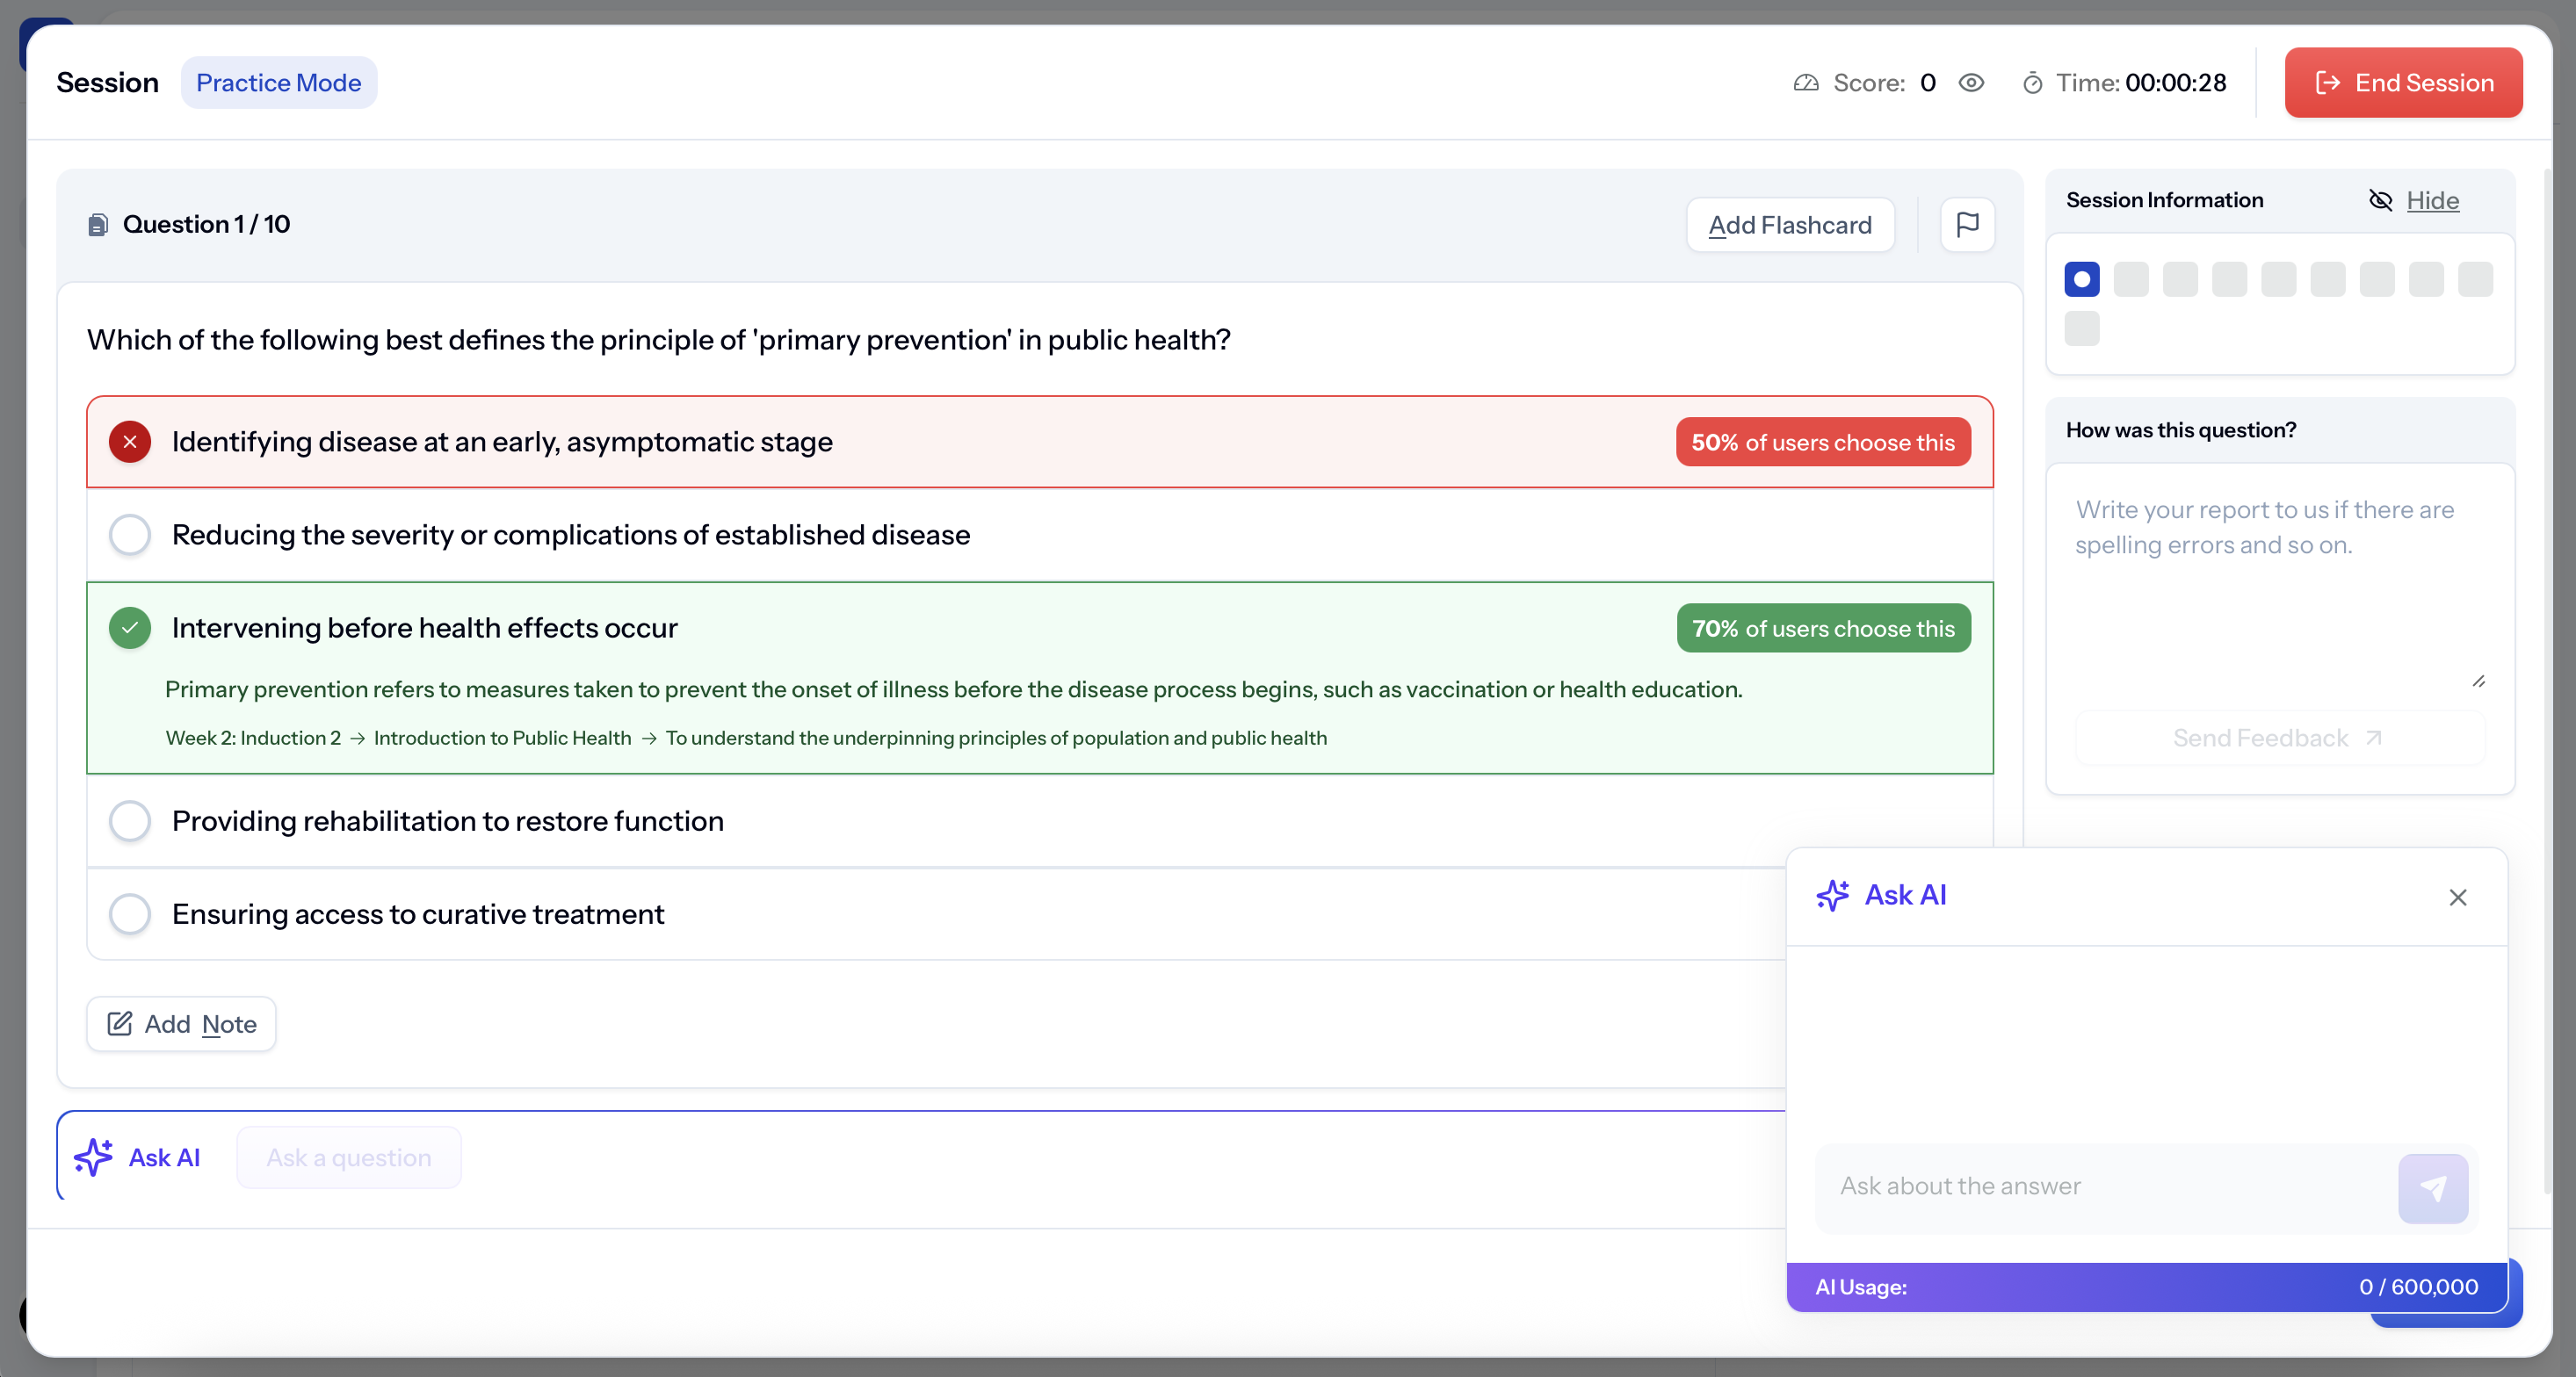Flag this question with the flag icon
The image size is (2576, 1377).
tap(1967, 225)
